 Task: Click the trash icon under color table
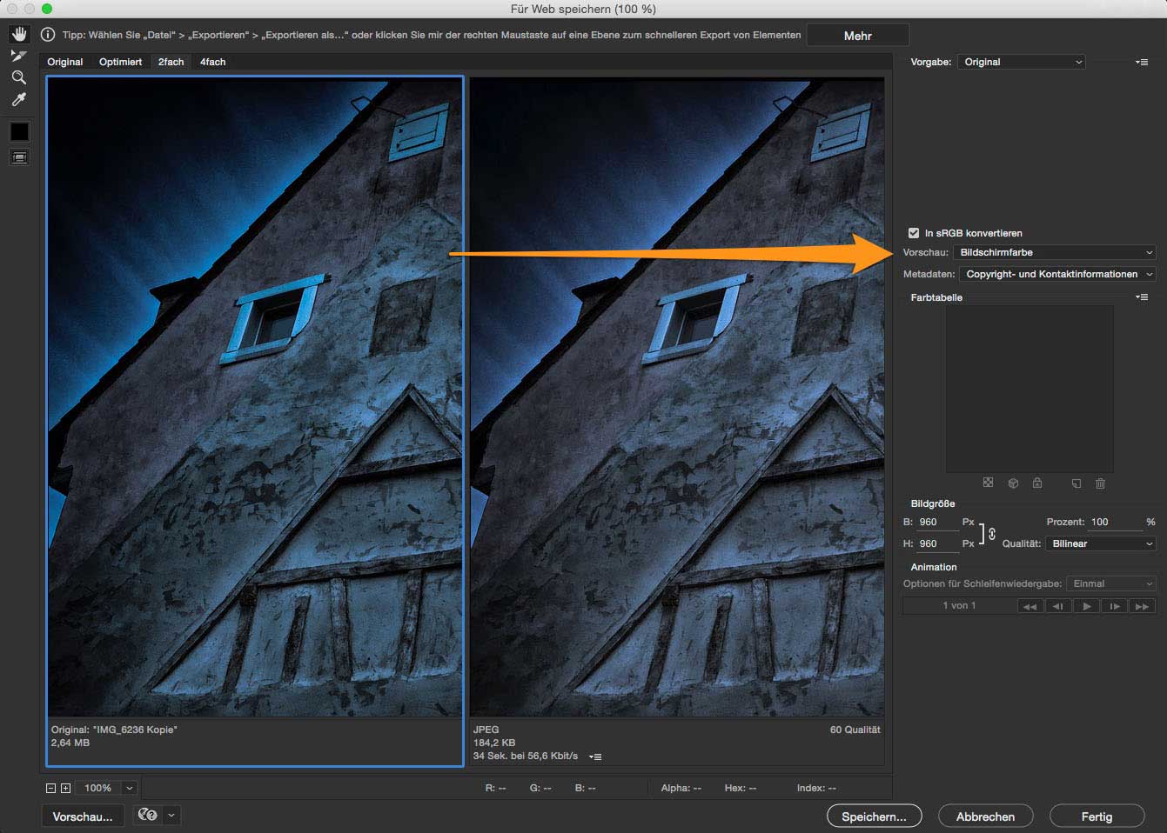(x=1100, y=483)
